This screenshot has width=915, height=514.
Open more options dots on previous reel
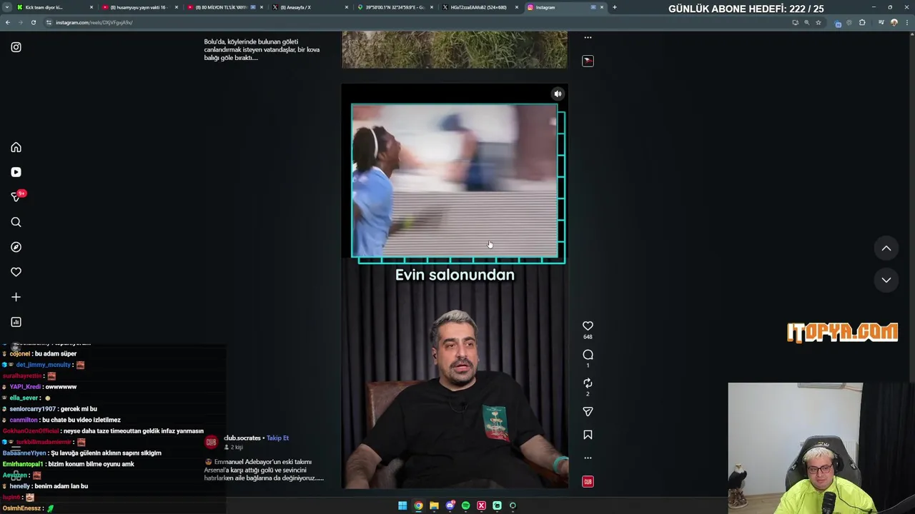click(x=588, y=37)
